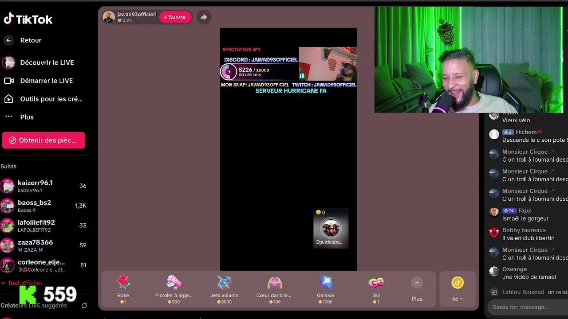This screenshot has height=319, width=568.
Task: Share the live stream
Action: point(204,17)
